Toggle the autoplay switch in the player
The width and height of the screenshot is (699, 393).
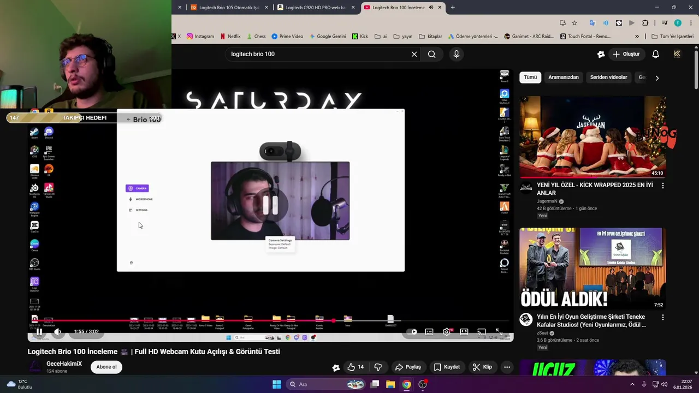click(x=413, y=332)
